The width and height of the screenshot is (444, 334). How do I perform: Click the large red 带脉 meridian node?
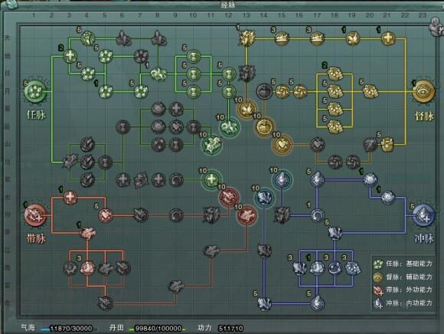(36, 215)
